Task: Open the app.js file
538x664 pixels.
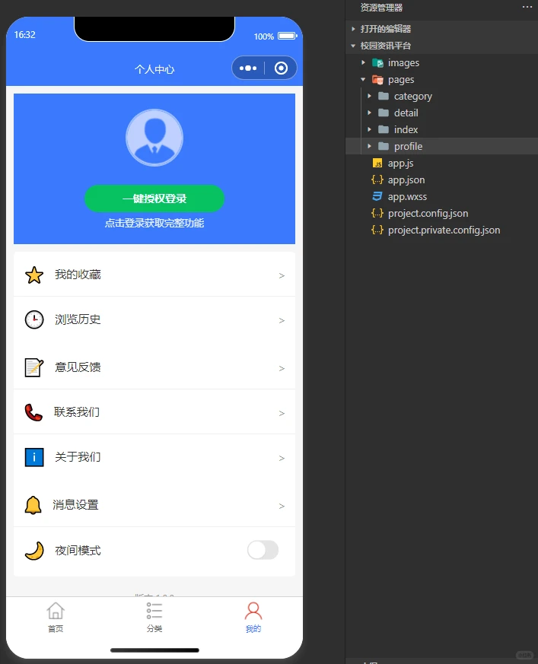Action: click(x=400, y=164)
